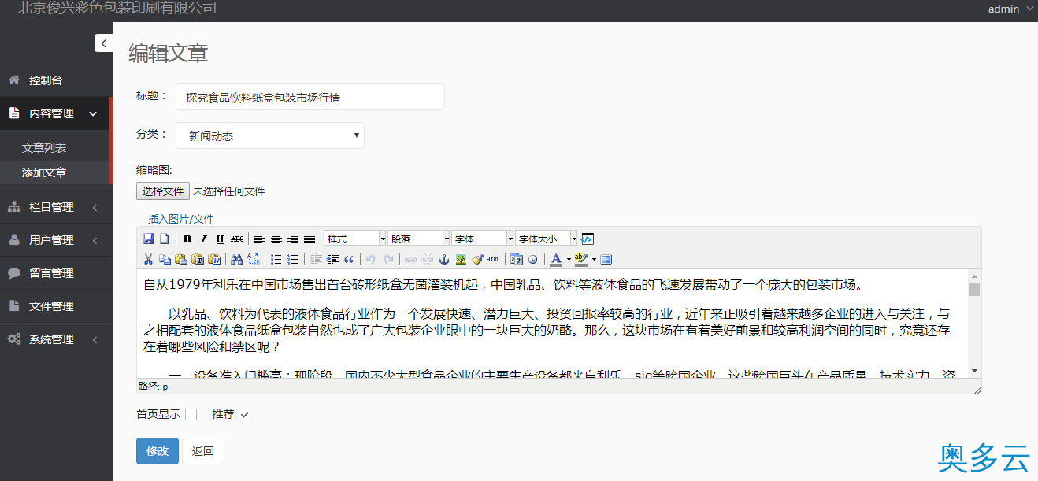Screen dimensions: 1038x481
Task: Select 添加文章 in sidebar
Action: coord(44,172)
